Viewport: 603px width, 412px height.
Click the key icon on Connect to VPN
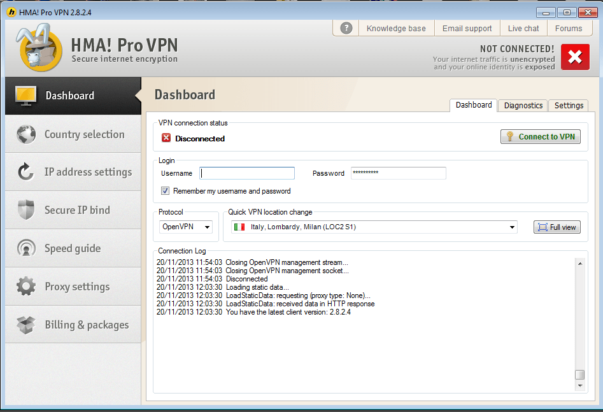tap(510, 136)
